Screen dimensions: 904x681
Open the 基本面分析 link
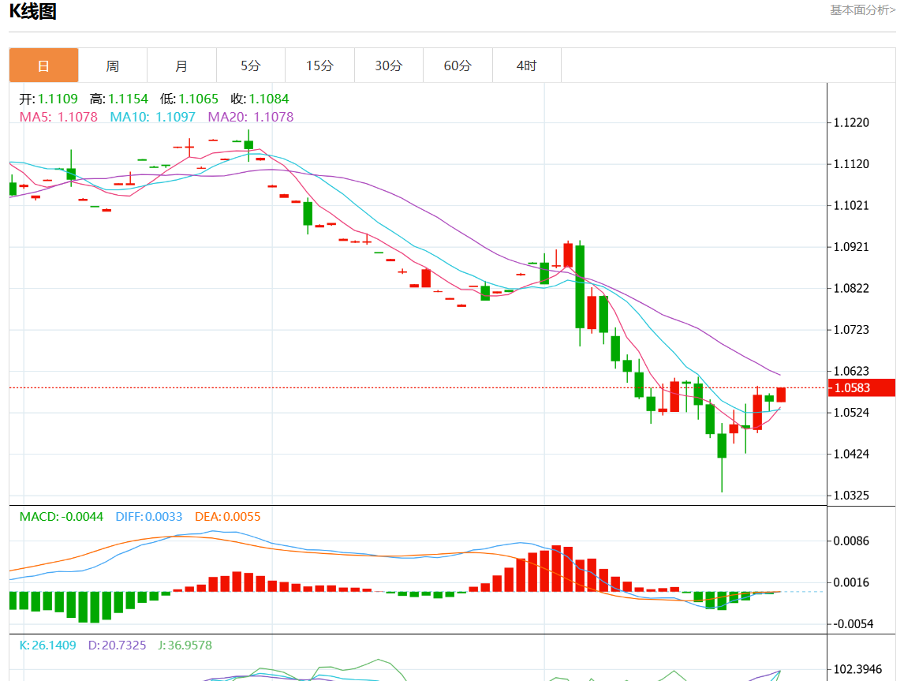(x=862, y=10)
